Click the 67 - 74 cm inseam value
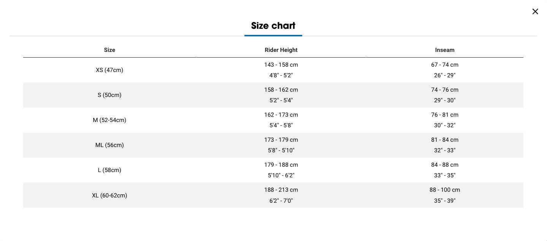Image resolution: width=547 pixels, height=241 pixels. tap(445, 65)
